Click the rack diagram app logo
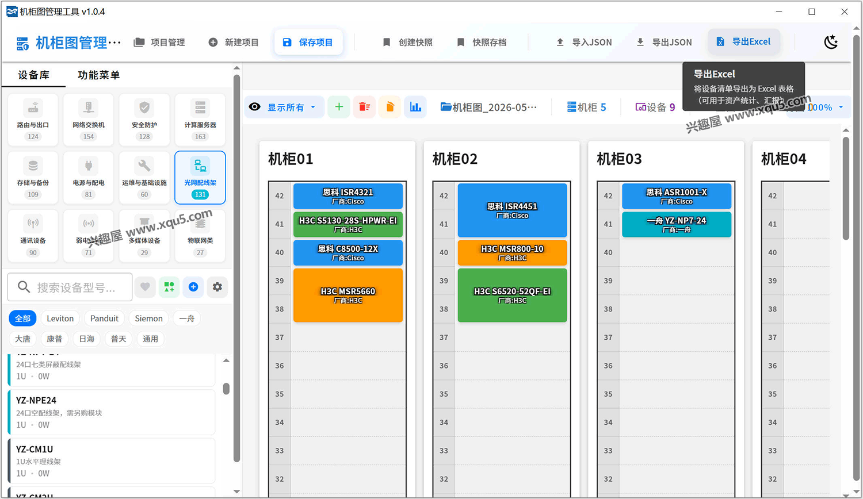 (22, 43)
